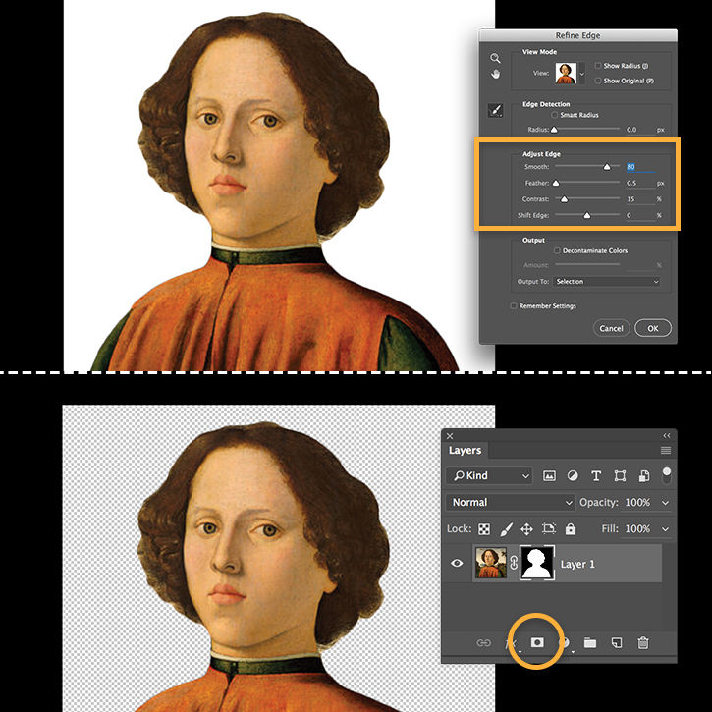Viewport: 712px width, 712px height.
Task: Filter for smart objects
Action: pos(644,476)
